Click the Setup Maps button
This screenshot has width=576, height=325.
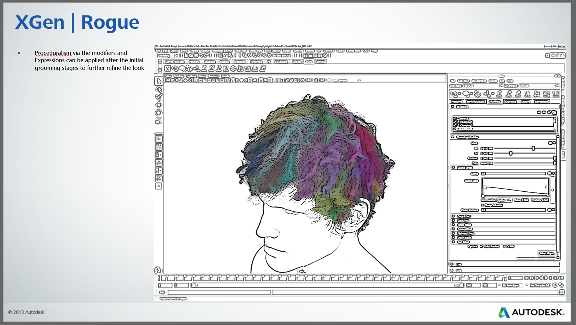[x=546, y=253]
